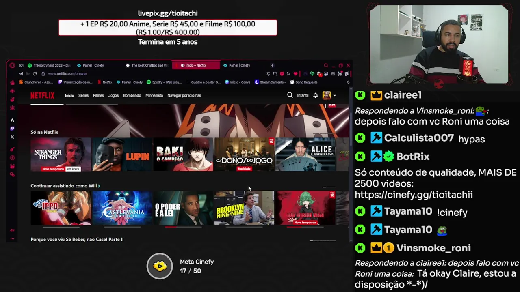Open Início – Canva bookmark
The image size is (520, 292).
(238, 82)
